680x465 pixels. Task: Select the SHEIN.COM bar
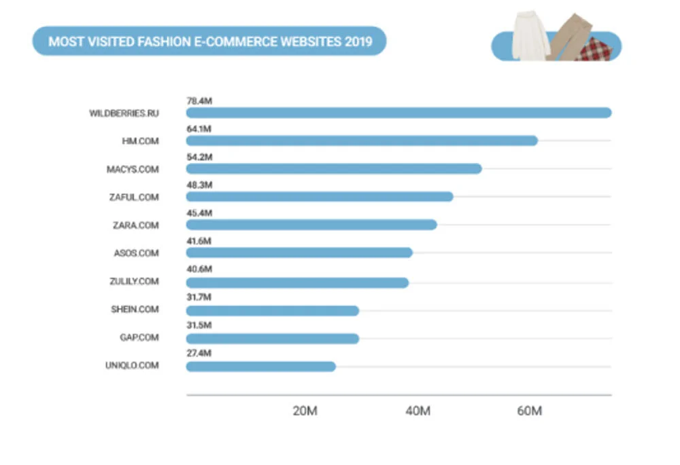point(272,310)
